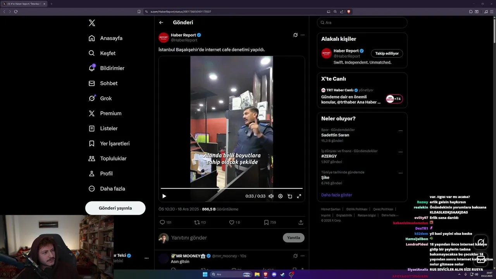Open the TRT Haber Canlı live broadcast
Image resolution: width=496 pixels, height=279 pixels.
362,96
